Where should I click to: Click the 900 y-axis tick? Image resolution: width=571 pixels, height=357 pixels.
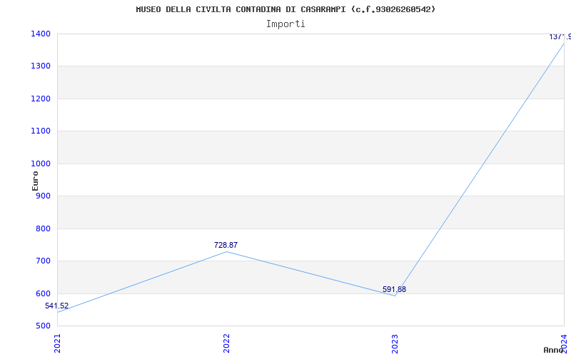click(43, 196)
